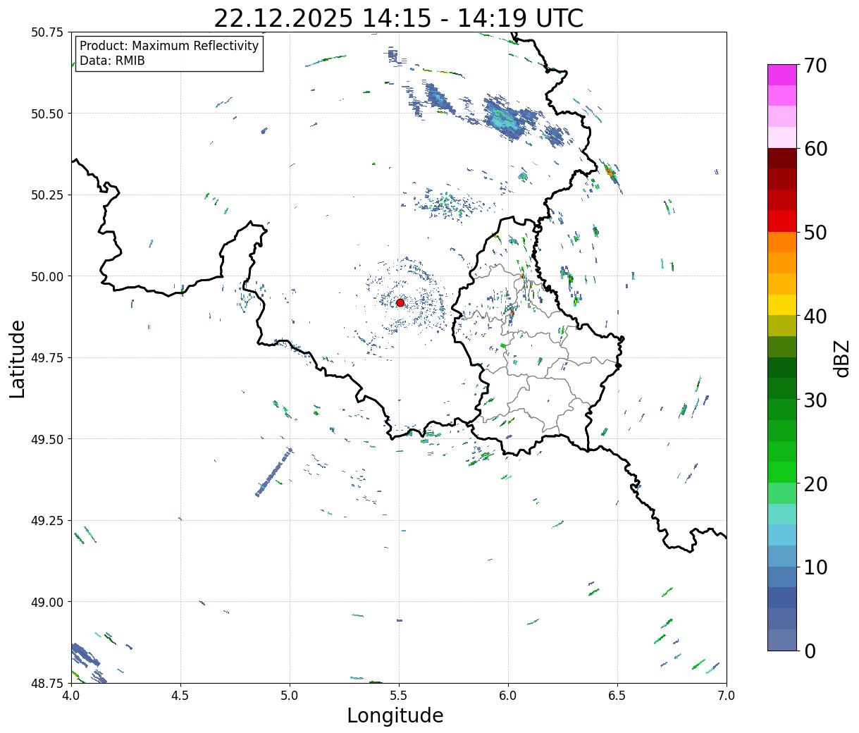The height and width of the screenshot is (733, 859).
Task: Click the longitude tick label 5.5
Action: tap(399, 696)
